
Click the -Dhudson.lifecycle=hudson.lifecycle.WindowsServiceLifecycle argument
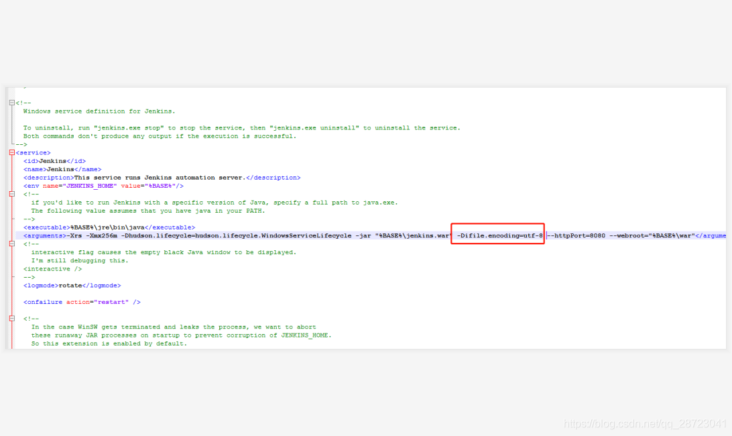pyautogui.click(x=236, y=235)
